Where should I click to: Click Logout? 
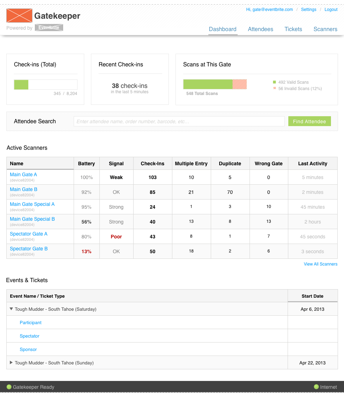coord(331,10)
